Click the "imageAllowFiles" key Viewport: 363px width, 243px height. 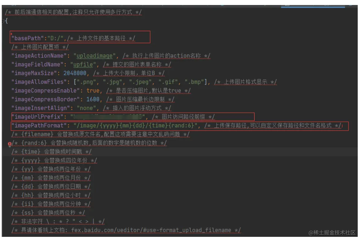pos(39,82)
